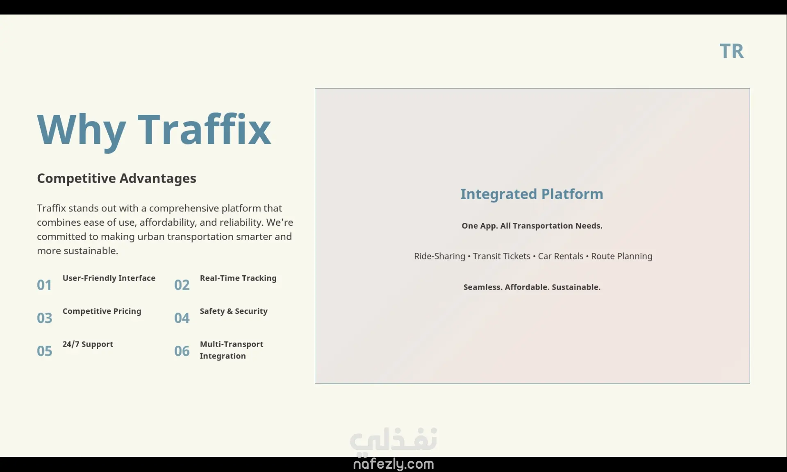
Task: Click the number 01 marker
Action: [x=44, y=285]
